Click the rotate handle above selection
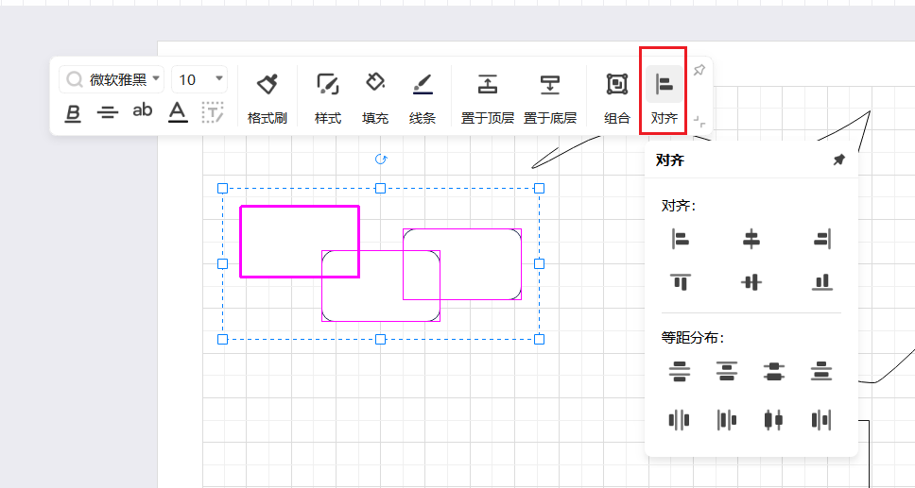Viewport: 915px width, 488px height. [x=381, y=160]
